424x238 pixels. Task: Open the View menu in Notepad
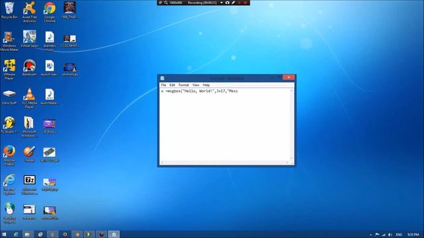[x=196, y=85]
